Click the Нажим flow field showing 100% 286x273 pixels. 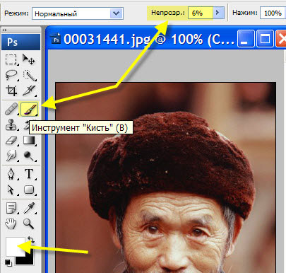273,13
